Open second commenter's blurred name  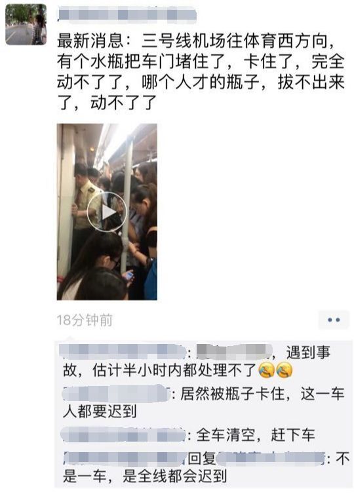click(x=117, y=394)
